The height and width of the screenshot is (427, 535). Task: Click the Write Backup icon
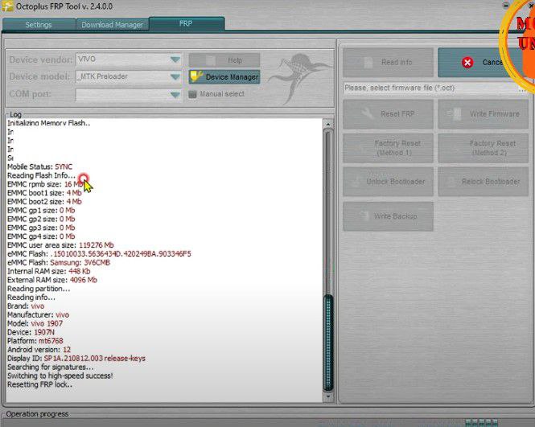point(365,216)
